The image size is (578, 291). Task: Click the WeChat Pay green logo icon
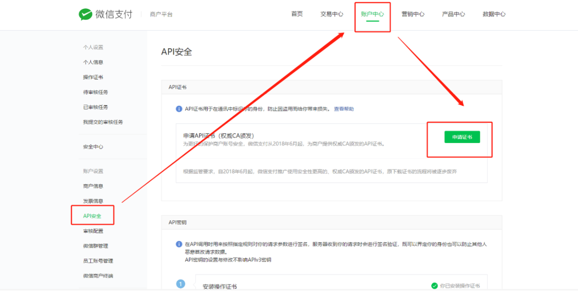[x=85, y=14]
